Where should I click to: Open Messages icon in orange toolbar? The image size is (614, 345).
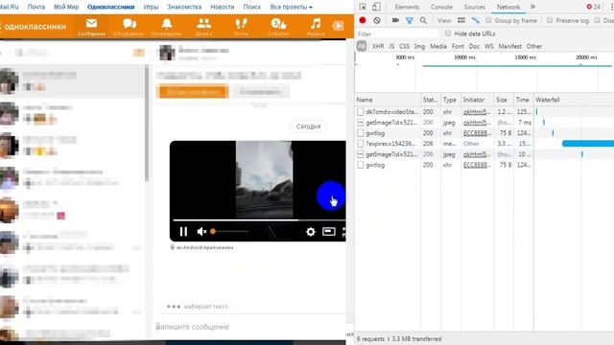click(x=92, y=27)
